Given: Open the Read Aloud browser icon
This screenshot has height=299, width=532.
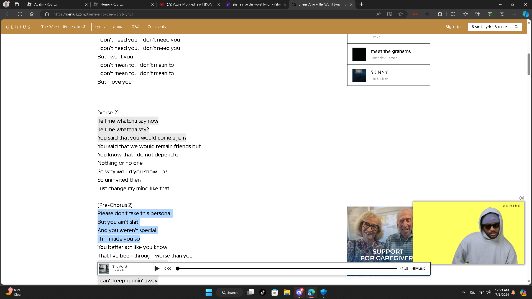Looking at the screenshot, I should 378,14.
